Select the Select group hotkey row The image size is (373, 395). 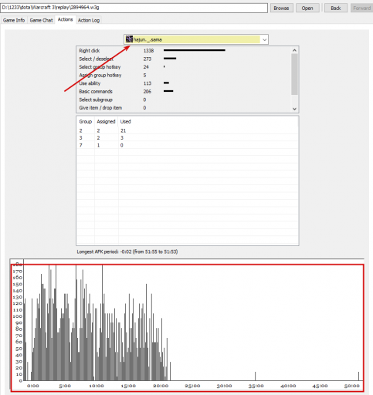pyautogui.click(x=184, y=67)
